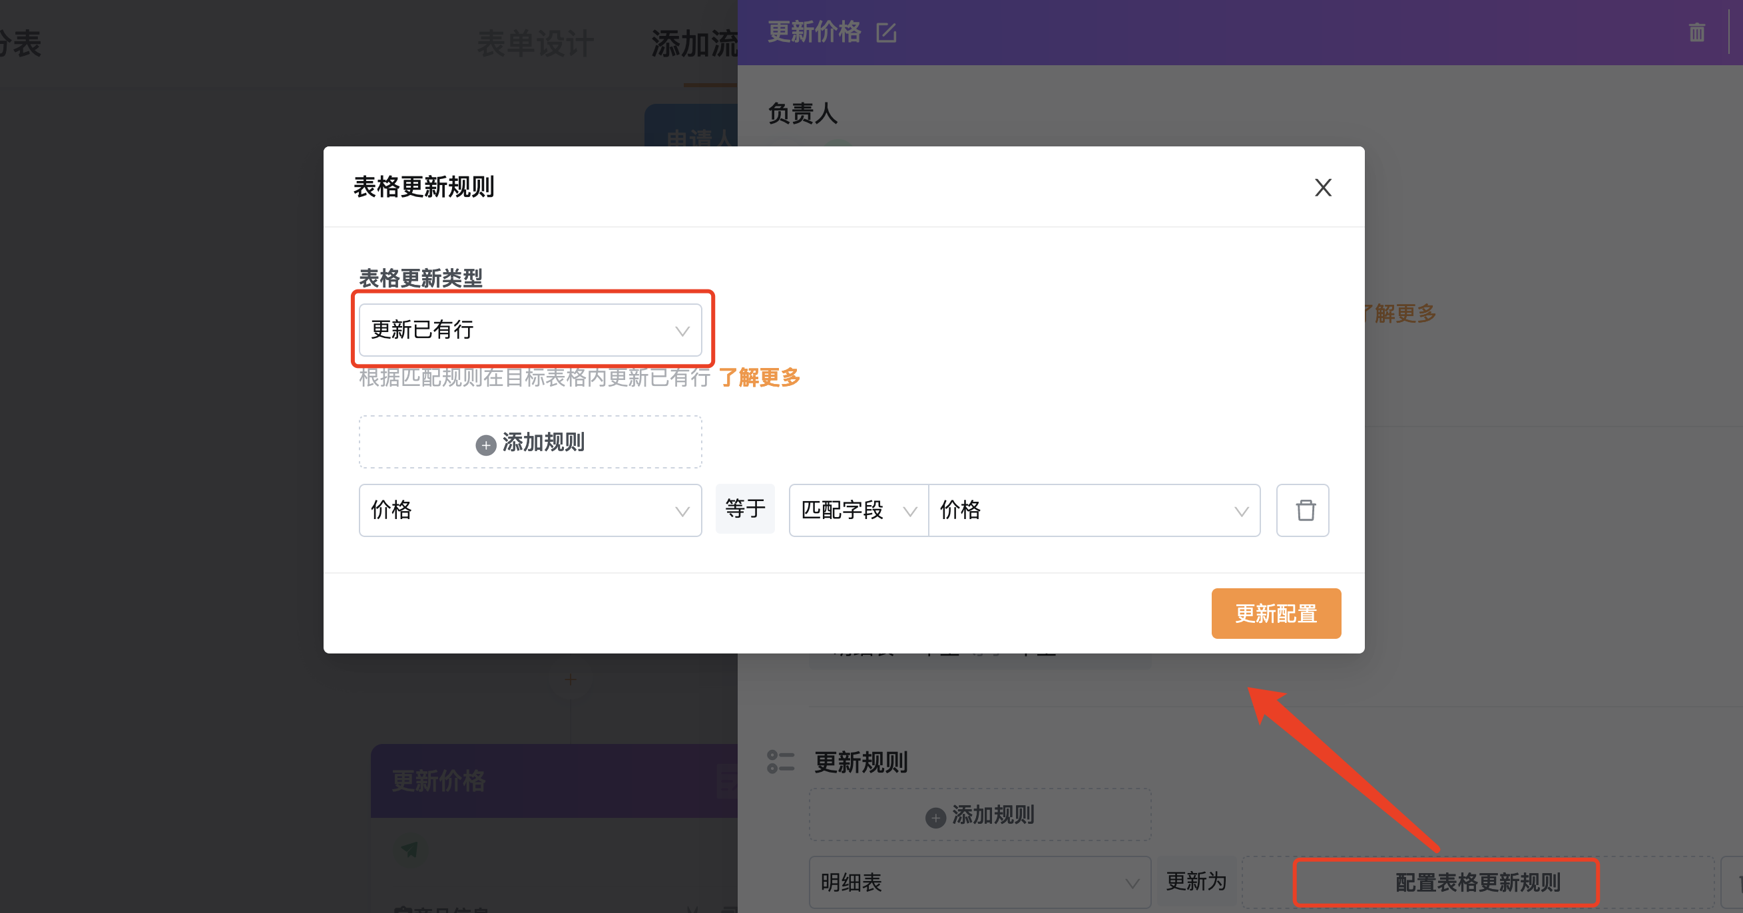Image resolution: width=1743 pixels, height=913 pixels.
Task: Click the 更新规则 heading text
Action: click(x=861, y=762)
